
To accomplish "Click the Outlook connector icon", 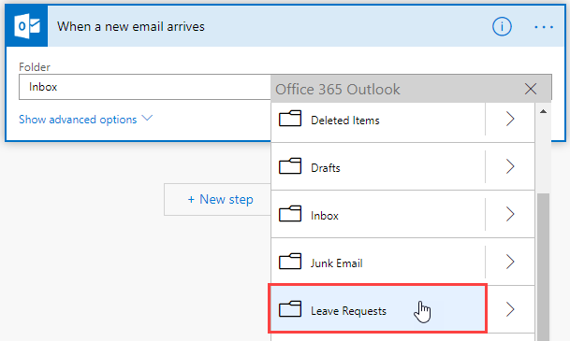I will pos(27,26).
